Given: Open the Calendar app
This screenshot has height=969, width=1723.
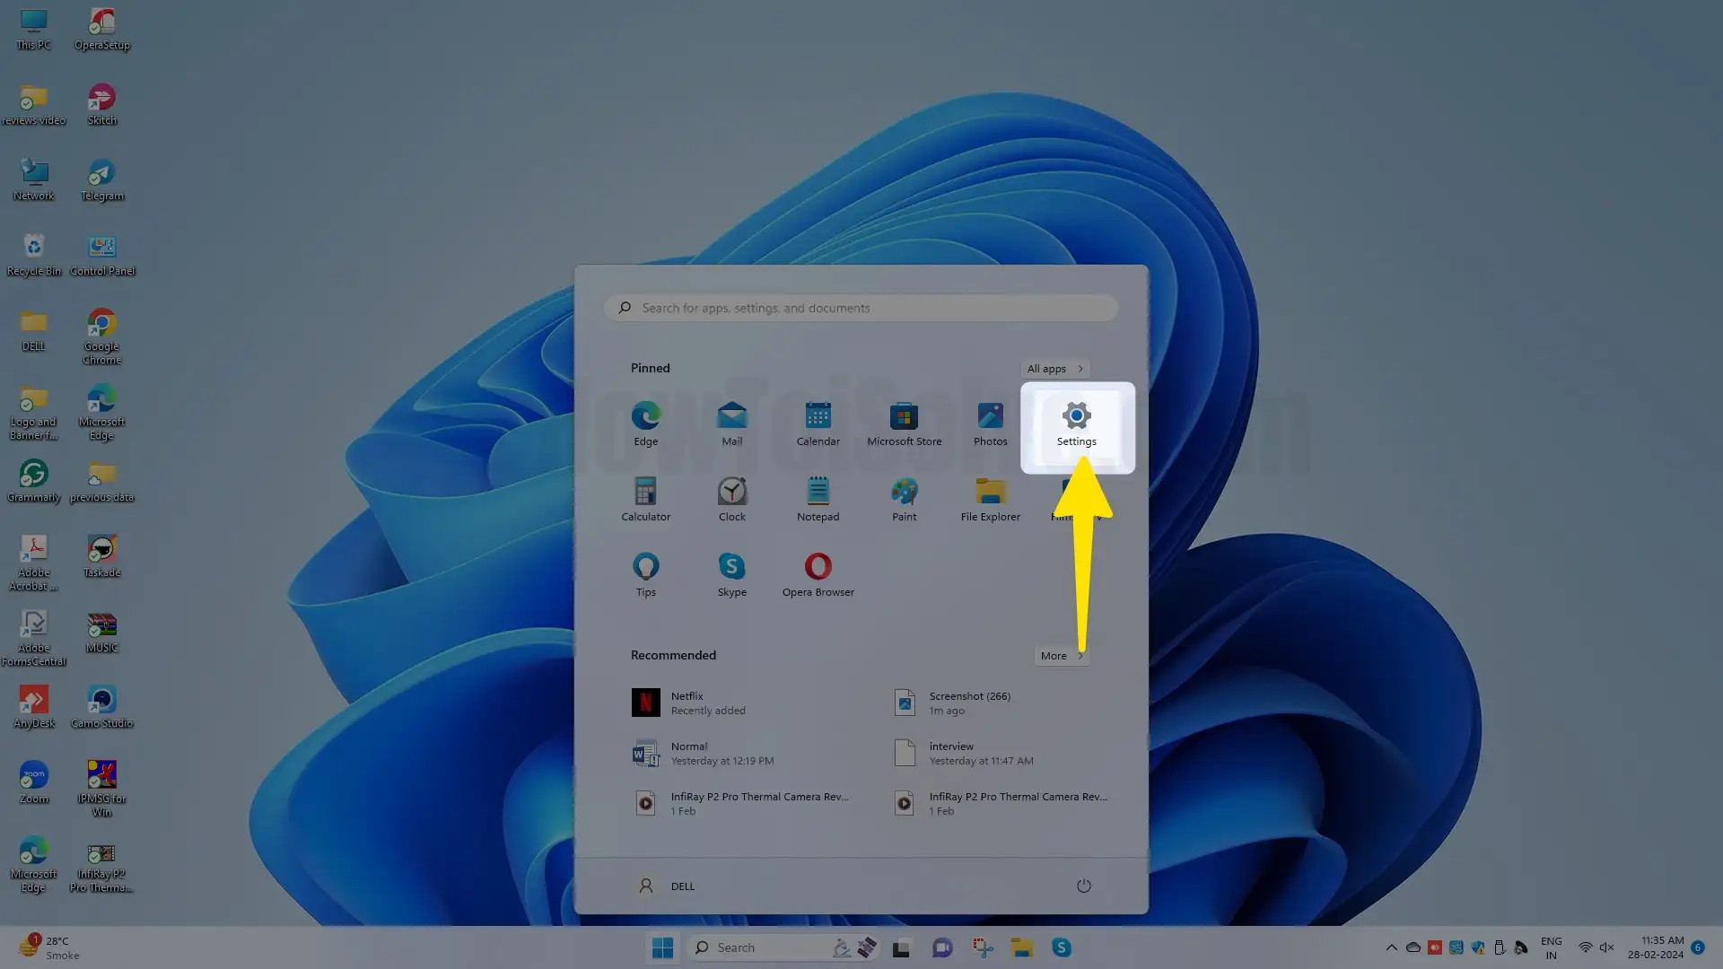Looking at the screenshot, I should [818, 423].
